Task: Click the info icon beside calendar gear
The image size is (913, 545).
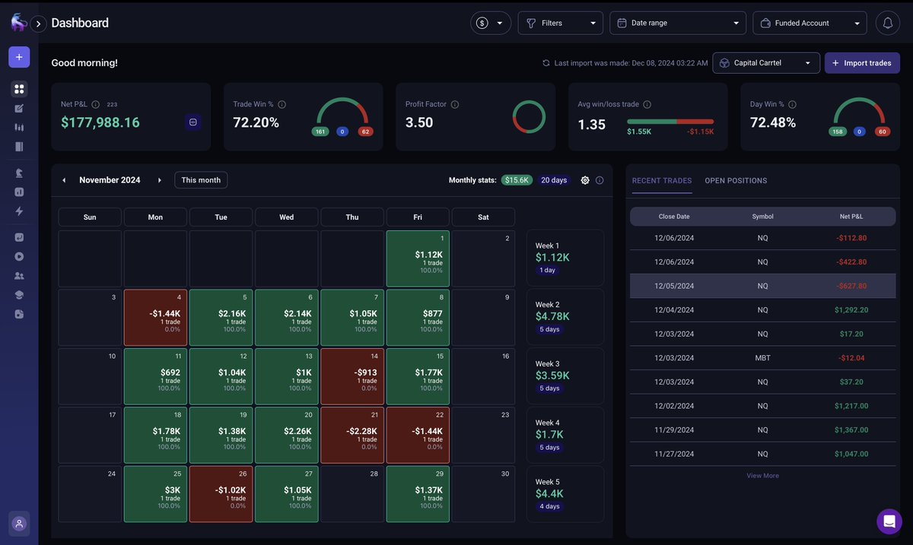Action: coord(600,180)
